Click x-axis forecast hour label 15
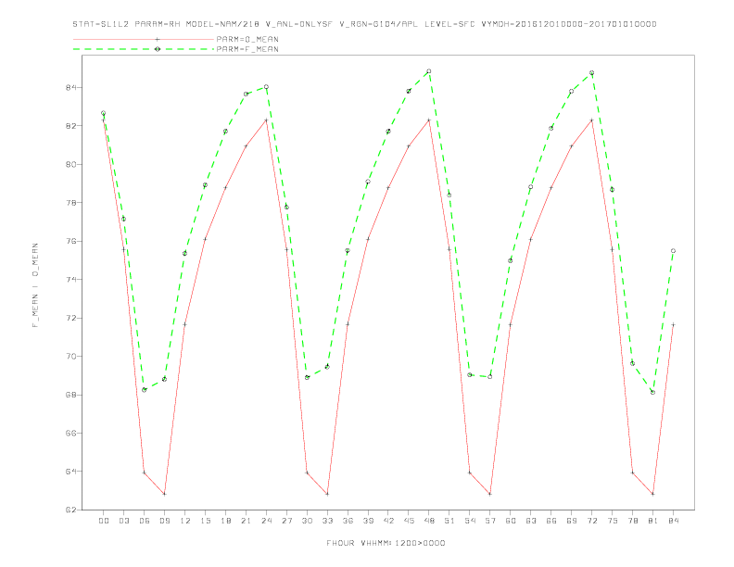This screenshot has width=734, height=567. click(205, 521)
